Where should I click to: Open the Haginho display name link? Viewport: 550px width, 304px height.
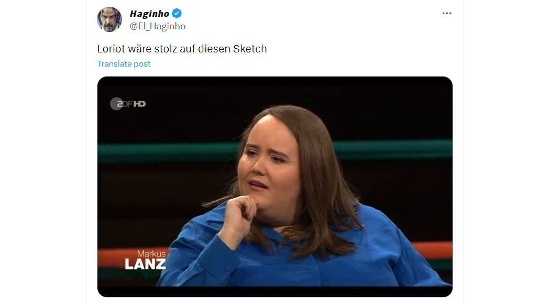pyautogui.click(x=149, y=14)
